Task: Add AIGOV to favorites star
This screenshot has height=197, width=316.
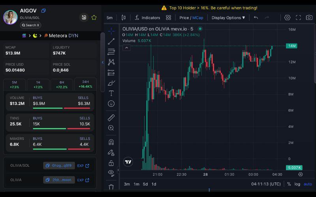Action: click(x=94, y=17)
